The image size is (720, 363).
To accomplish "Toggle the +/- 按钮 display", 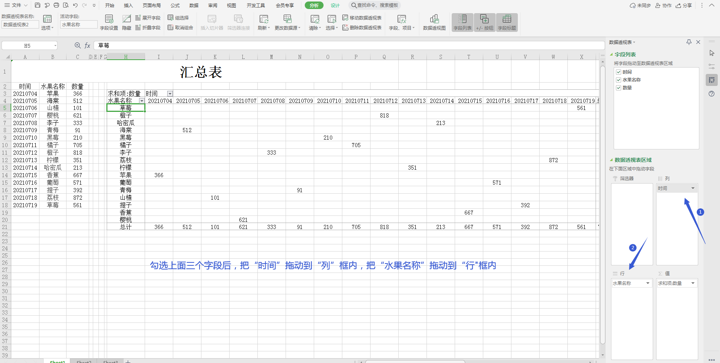I will [484, 23].
